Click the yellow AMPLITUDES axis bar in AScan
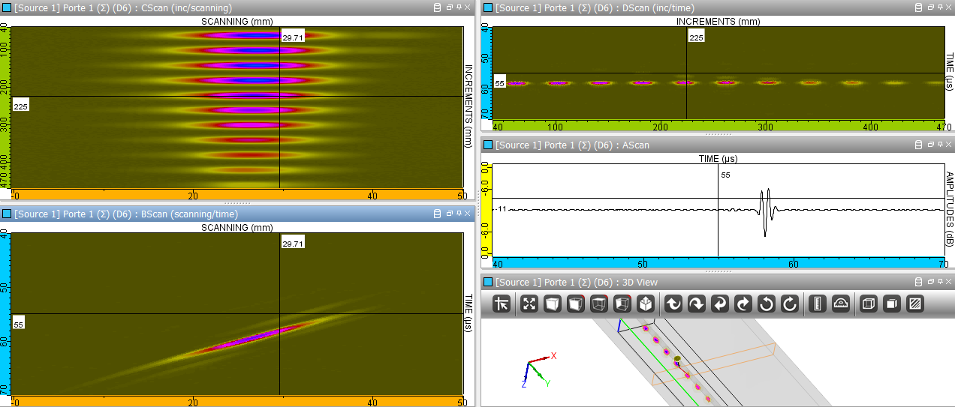The width and height of the screenshot is (955, 407). click(485, 210)
